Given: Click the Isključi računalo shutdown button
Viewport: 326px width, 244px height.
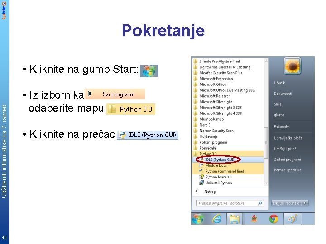Looking at the screenshot, I should point(286,203).
